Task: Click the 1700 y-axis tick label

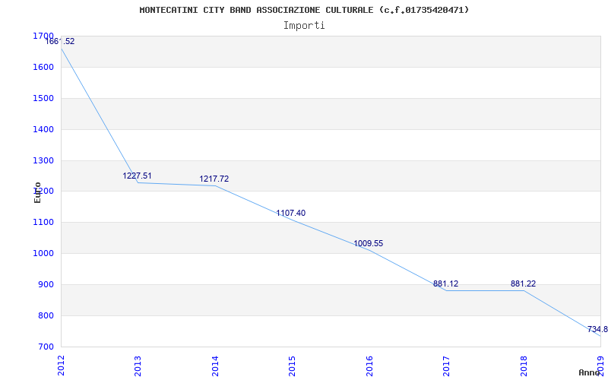Action: click(43, 36)
